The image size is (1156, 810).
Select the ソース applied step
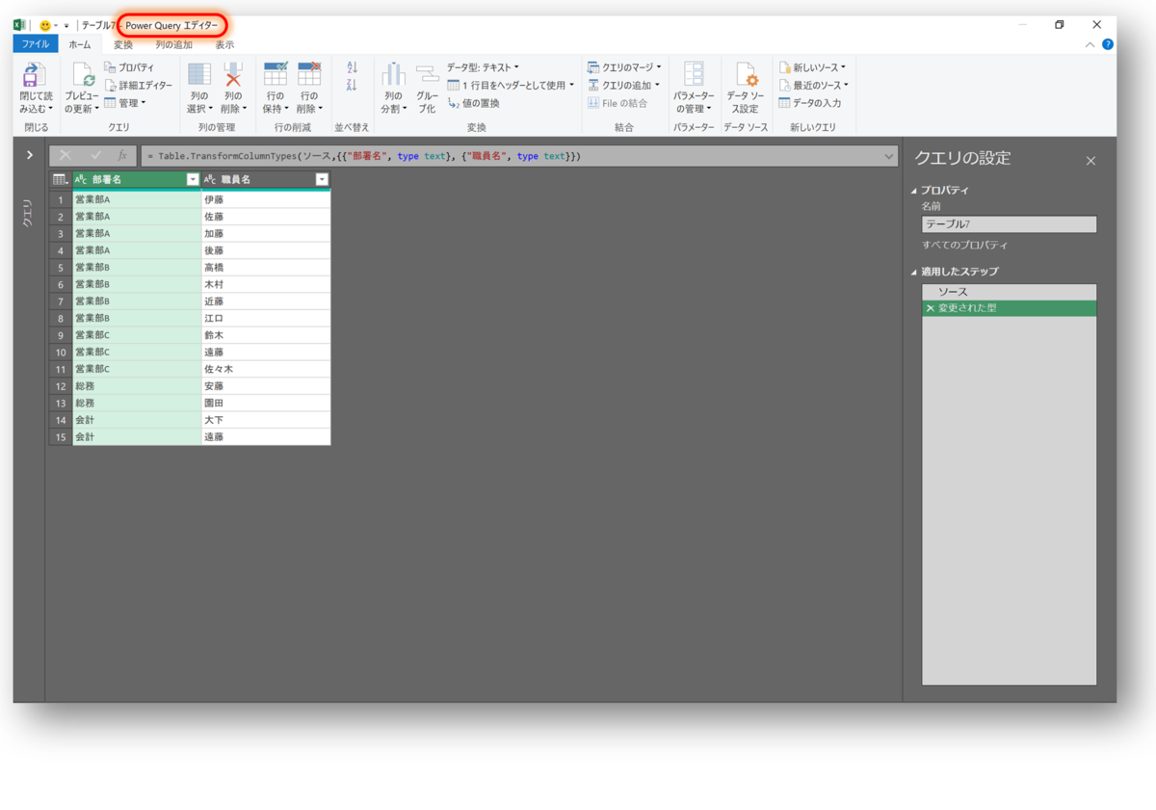coord(1010,292)
